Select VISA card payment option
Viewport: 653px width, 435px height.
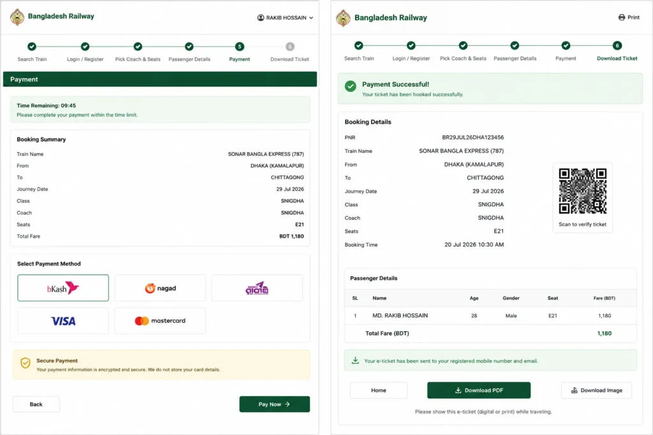click(63, 320)
